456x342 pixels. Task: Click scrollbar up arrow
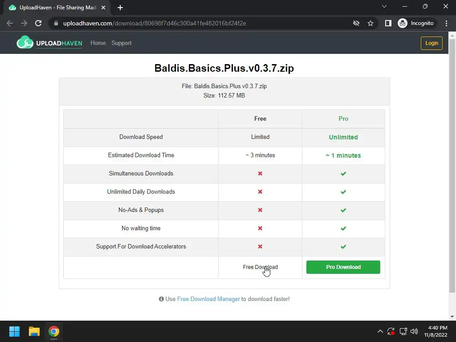(x=452, y=35)
